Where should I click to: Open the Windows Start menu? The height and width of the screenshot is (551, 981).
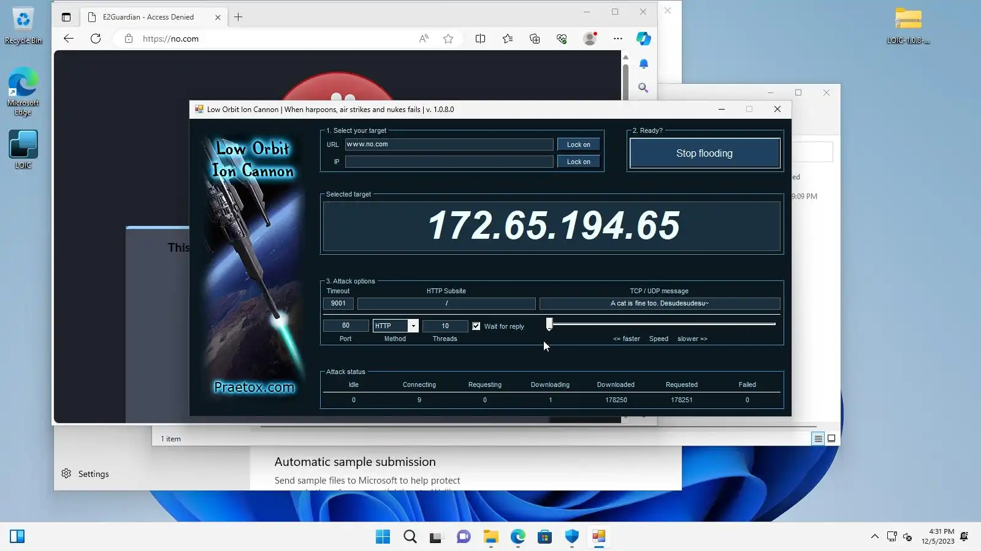(x=383, y=537)
